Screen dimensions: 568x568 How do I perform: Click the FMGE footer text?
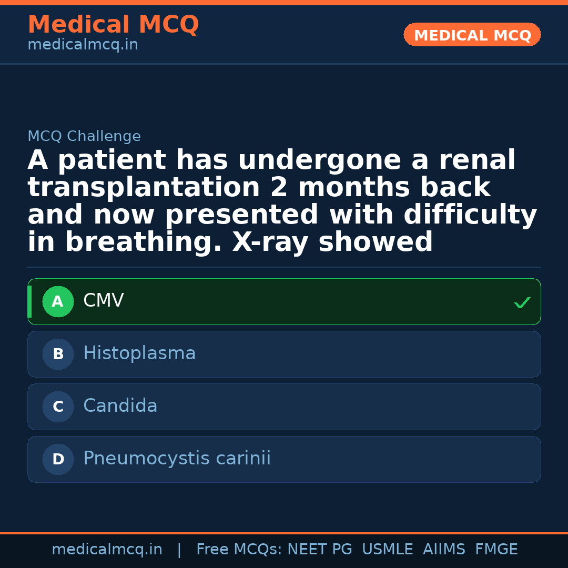[496, 550]
